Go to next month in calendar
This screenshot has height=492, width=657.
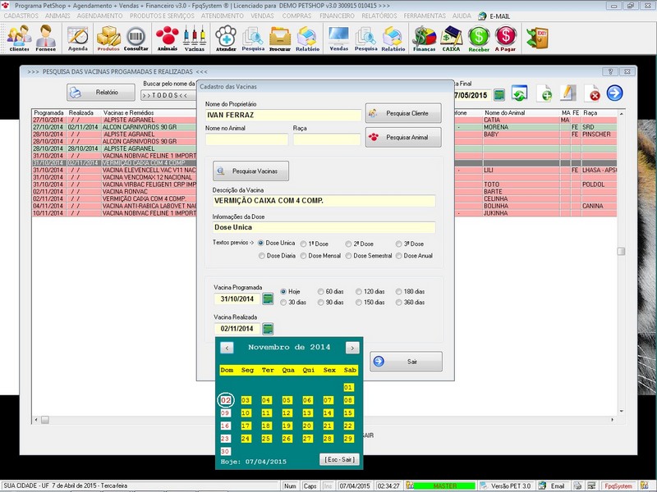pos(352,348)
